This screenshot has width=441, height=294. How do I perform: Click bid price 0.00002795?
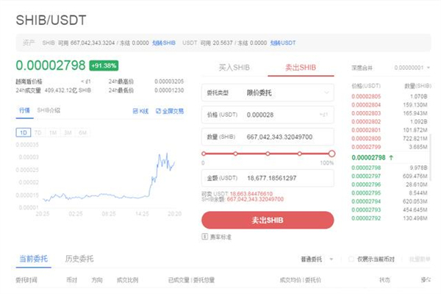point(366,193)
